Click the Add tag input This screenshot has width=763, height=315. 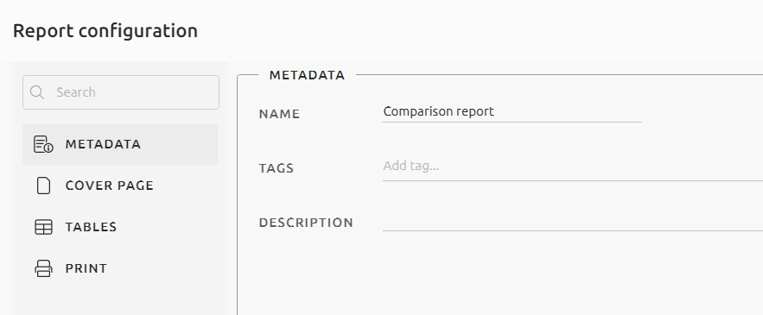[x=573, y=167]
